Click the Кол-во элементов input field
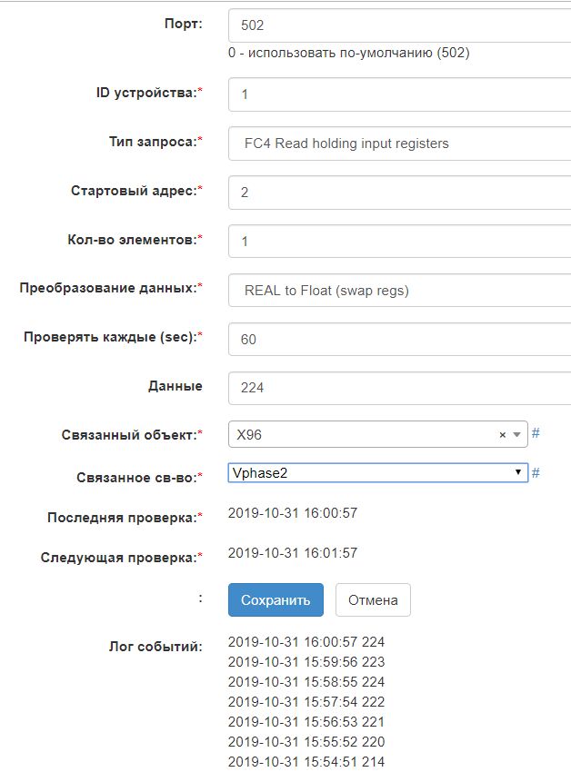 pos(399,242)
